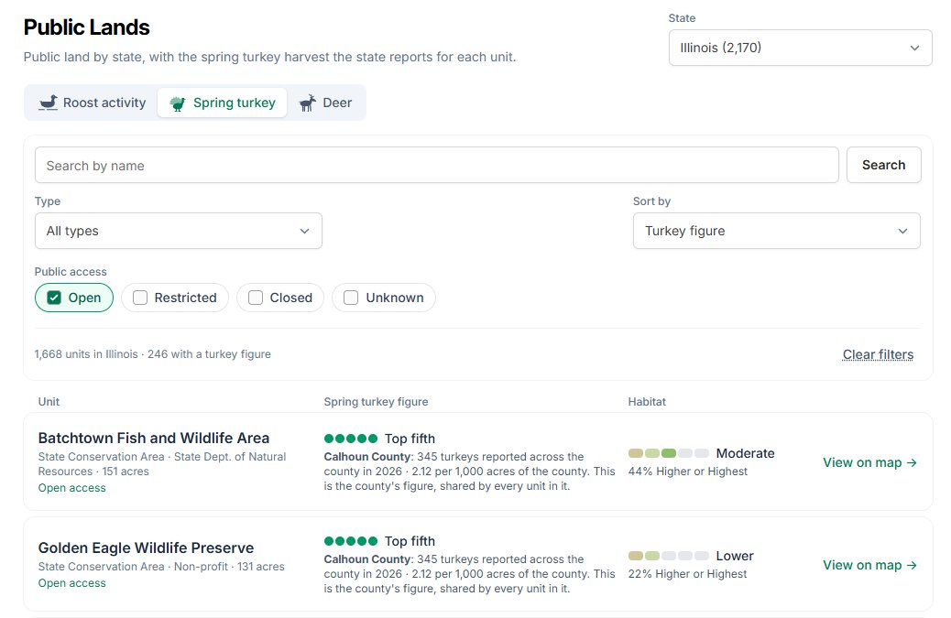951x618 pixels.
Task: Click Golden Eagle's 'Open access' label
Action: pos(71,583)
